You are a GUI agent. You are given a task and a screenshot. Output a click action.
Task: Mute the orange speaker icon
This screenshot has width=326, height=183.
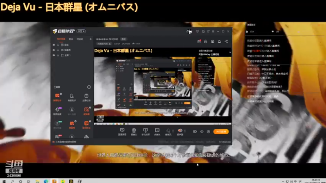point(180,131)
